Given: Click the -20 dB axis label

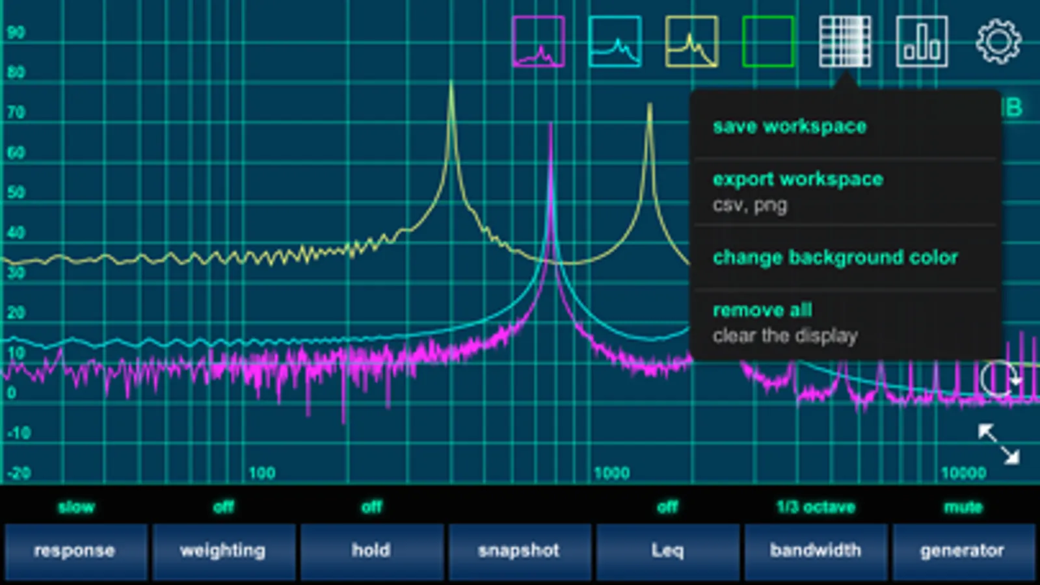Looking at the screenshot, I should tap(19, 473).
